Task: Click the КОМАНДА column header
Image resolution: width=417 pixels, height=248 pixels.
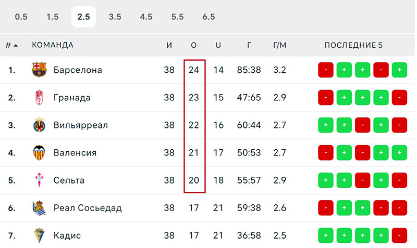Action: click(53, 45)
